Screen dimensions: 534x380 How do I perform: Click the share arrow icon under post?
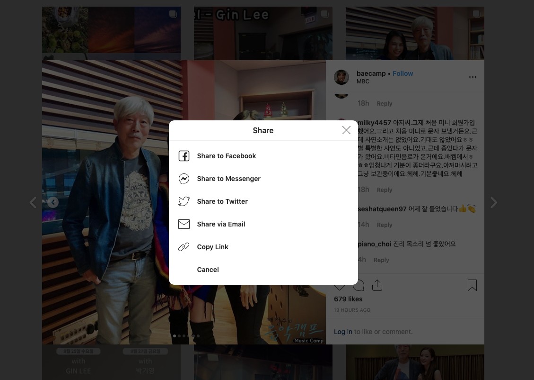(x=377, y=285)
